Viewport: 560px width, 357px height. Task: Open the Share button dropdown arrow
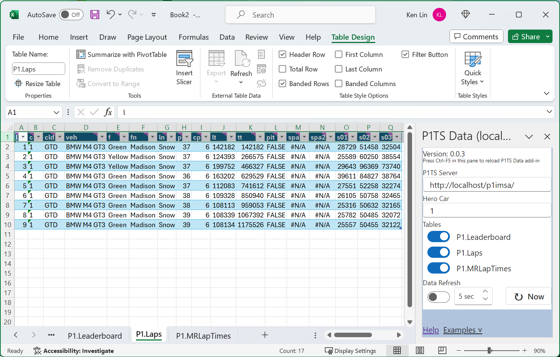[x=548, y=37]
